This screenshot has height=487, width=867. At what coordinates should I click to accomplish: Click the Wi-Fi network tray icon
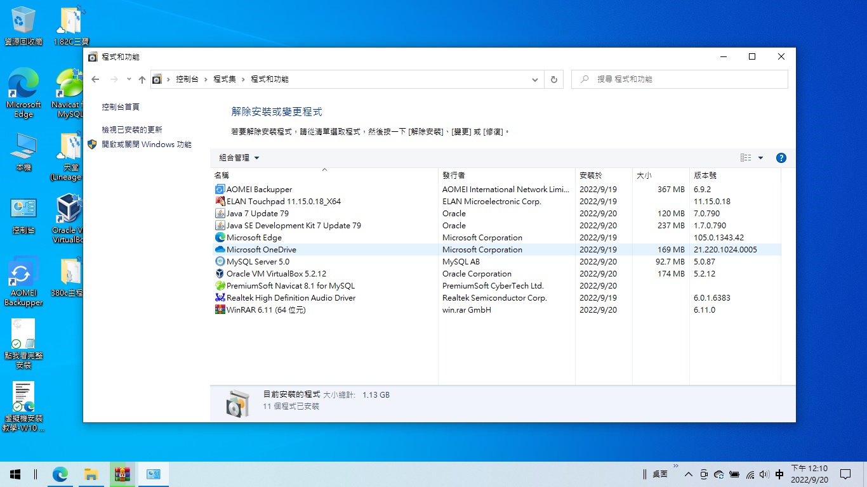pos(750,474)
